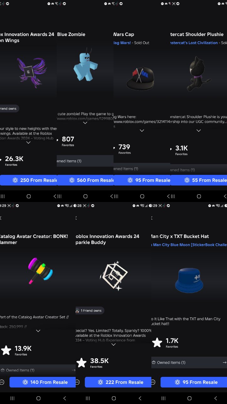
Task: Tap Android home button below 222 From Resale
Action: point(114,398)
